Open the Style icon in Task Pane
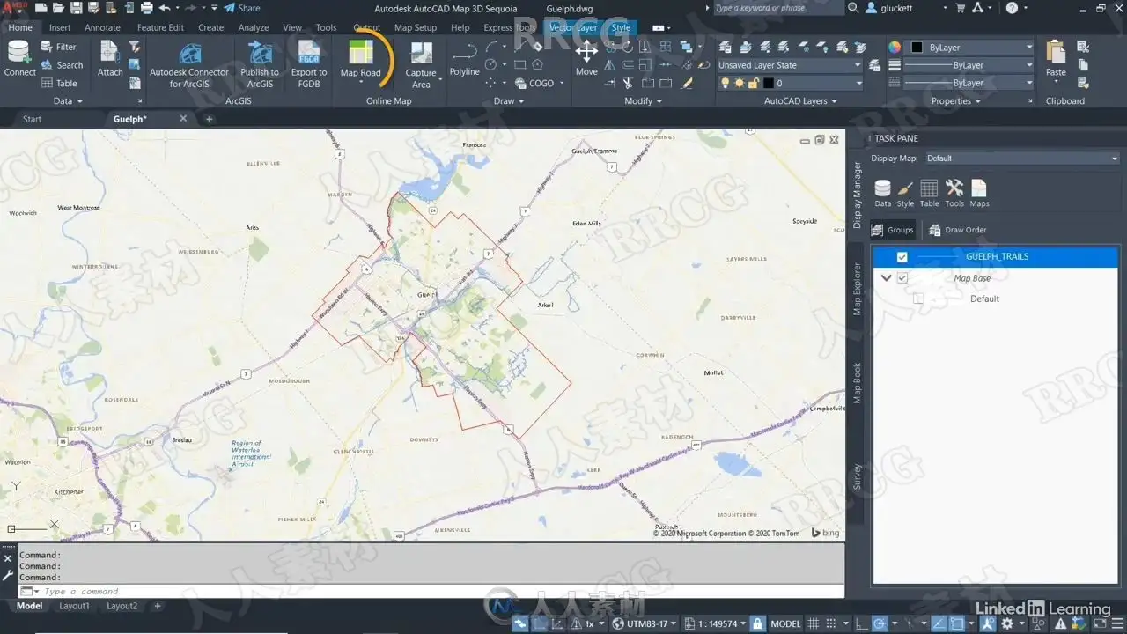This screenshot has height=634, width=1127. tap(905, 194)
